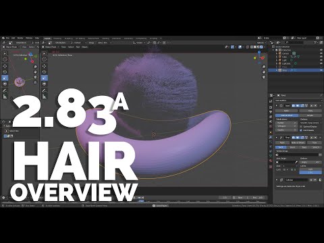Remove the Simple Deform modifier with X icon
The height and width of the screenshot is (243, 324).
pyautogui.click(x=320, y=137)
